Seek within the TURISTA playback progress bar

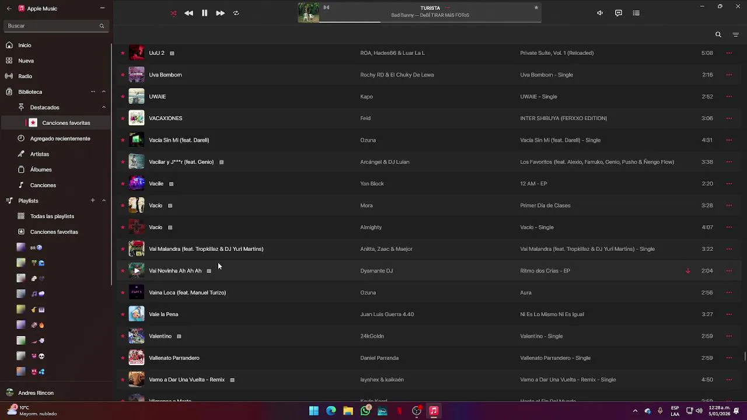[x=430, y=22]
